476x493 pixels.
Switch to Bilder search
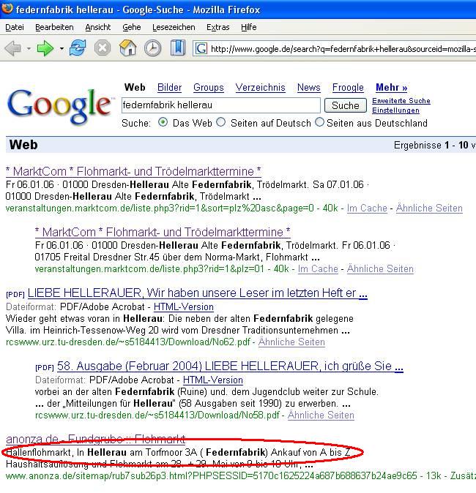pos(169,87)
